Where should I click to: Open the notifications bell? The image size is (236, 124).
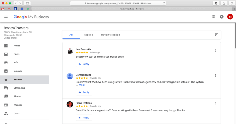(x=222, y=17)
